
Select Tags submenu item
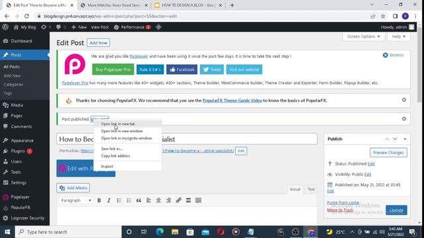[7, 93]
